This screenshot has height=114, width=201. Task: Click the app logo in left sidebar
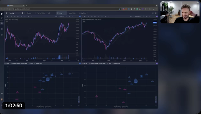click(2, 13)
